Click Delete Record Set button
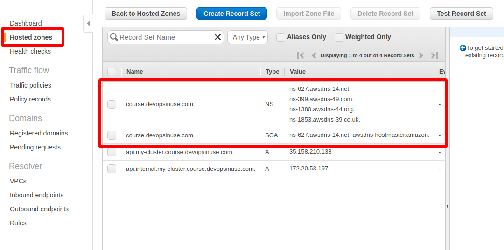 [x=385, y=14]
